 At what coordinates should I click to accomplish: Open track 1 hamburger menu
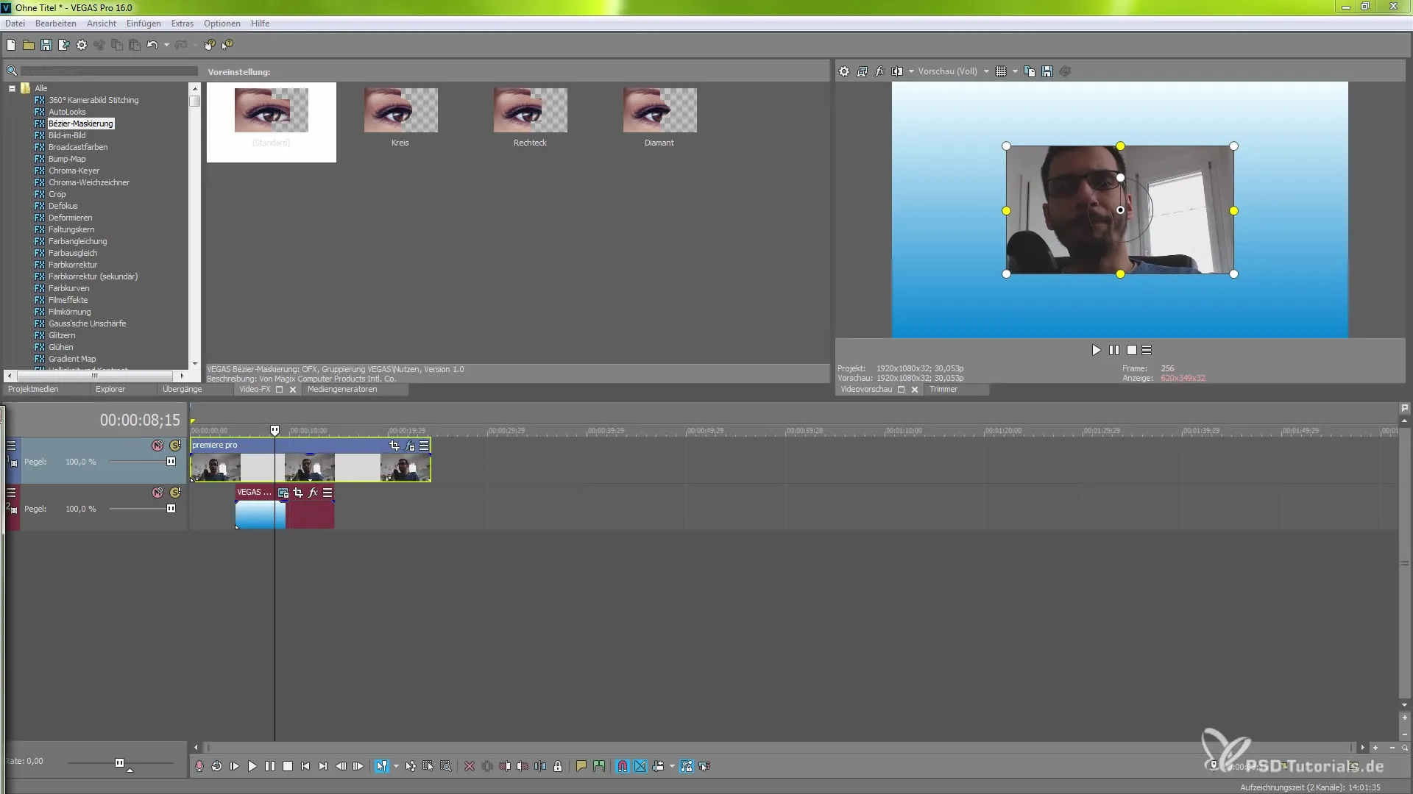11,446
